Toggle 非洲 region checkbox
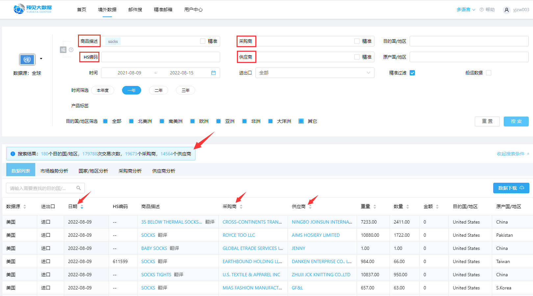Image resolution: width=533 pixels, height=296 pixels. click(244, 121)
